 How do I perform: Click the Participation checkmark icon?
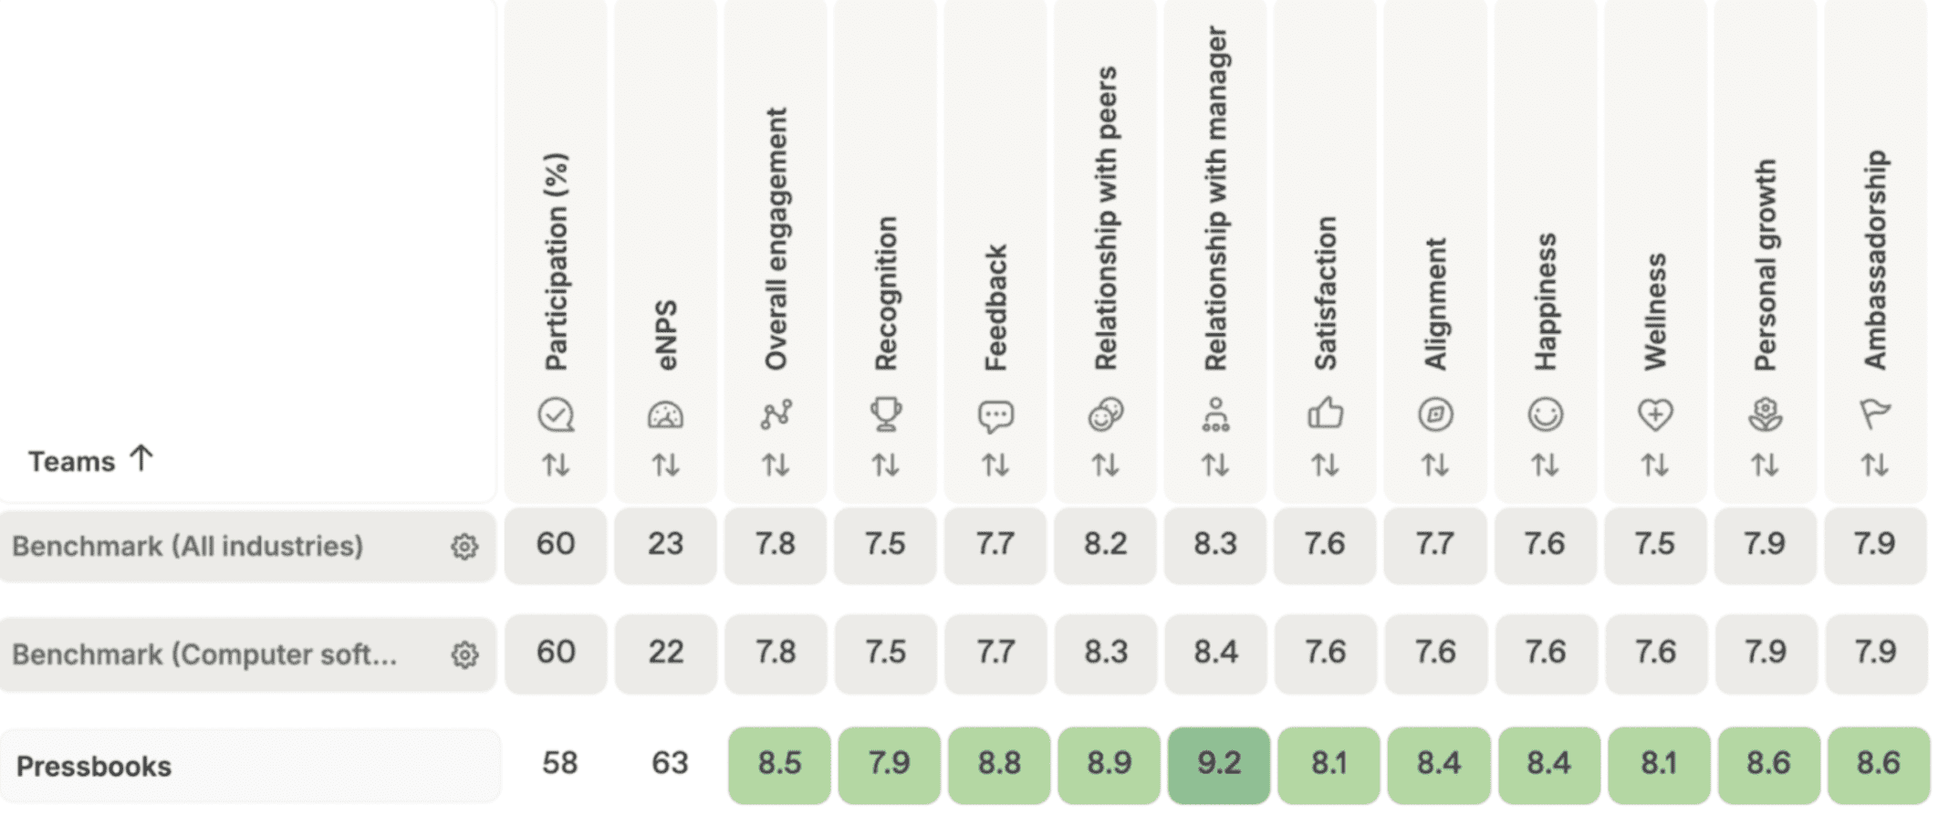[x=556, y=415]
